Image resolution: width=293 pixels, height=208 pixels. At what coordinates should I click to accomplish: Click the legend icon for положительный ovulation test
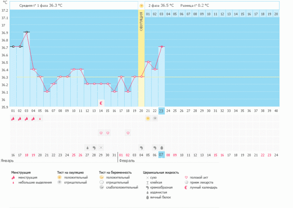59,177
